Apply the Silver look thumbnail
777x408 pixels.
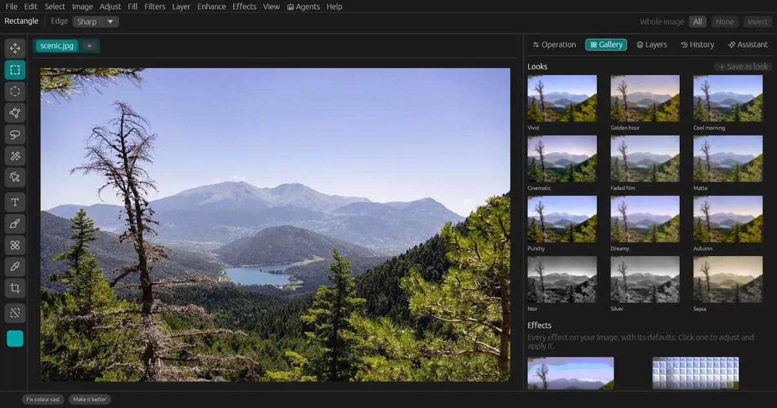tap(645, 279)
